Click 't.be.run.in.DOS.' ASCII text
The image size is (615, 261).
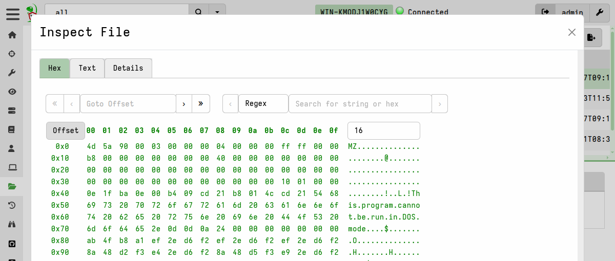pyautogui.click(x=384, y=217)
